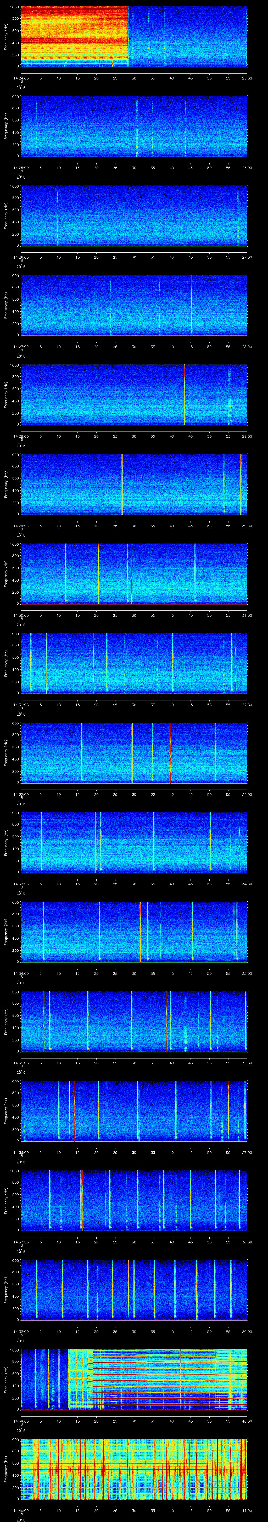Select the 14:37:00 start time label
This screenshot has width=268, height=1522.
pyautogui.click(x=21, y=1242)
